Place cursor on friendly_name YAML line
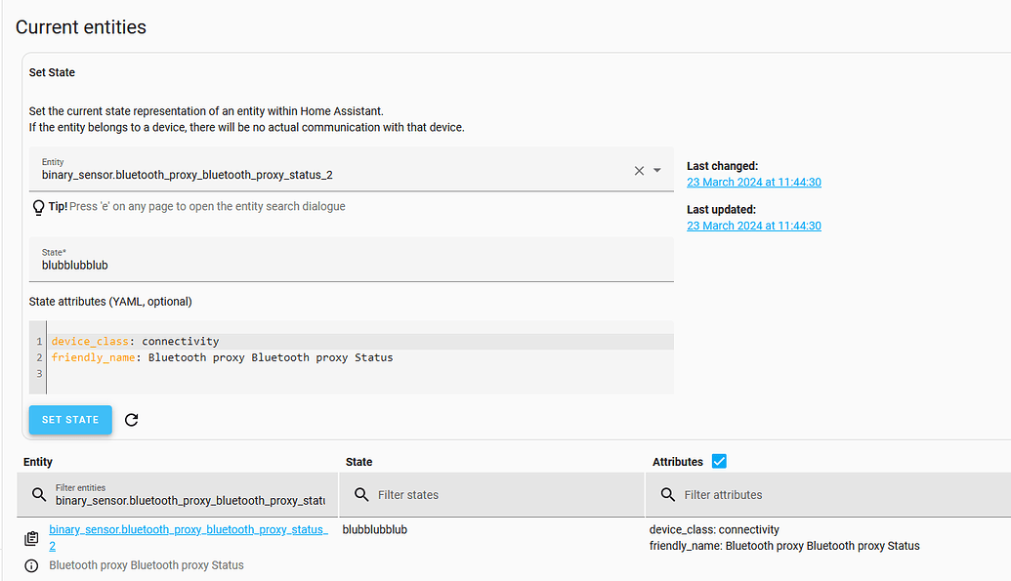Image resolution: width=1011 pixels, height=581 pixels. [x=293, y=357]
